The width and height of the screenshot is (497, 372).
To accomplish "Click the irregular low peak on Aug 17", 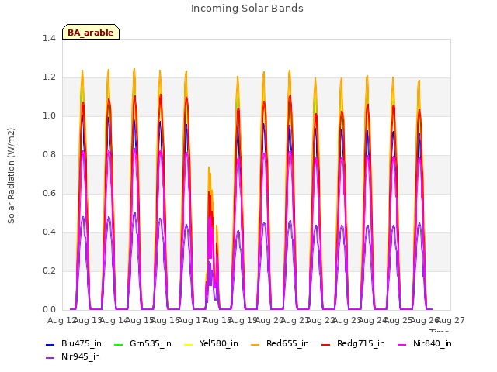I will pos(211,237).
